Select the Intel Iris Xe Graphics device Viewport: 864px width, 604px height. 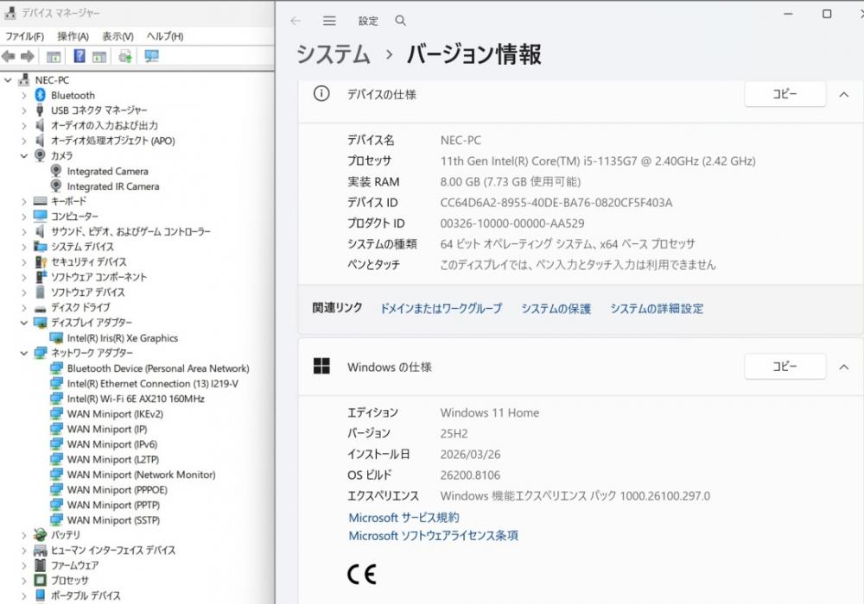[x=122, y=338]
